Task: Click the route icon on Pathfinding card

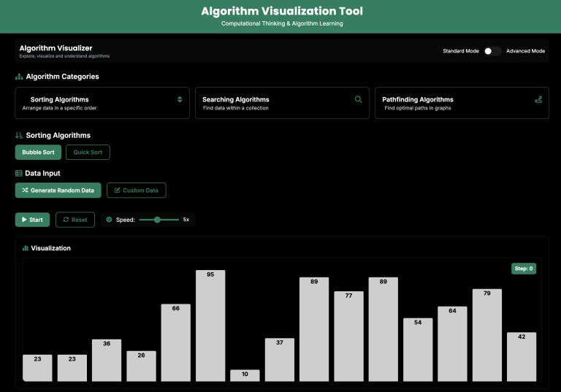Action: pyautogui.click(x=538, y=99)
